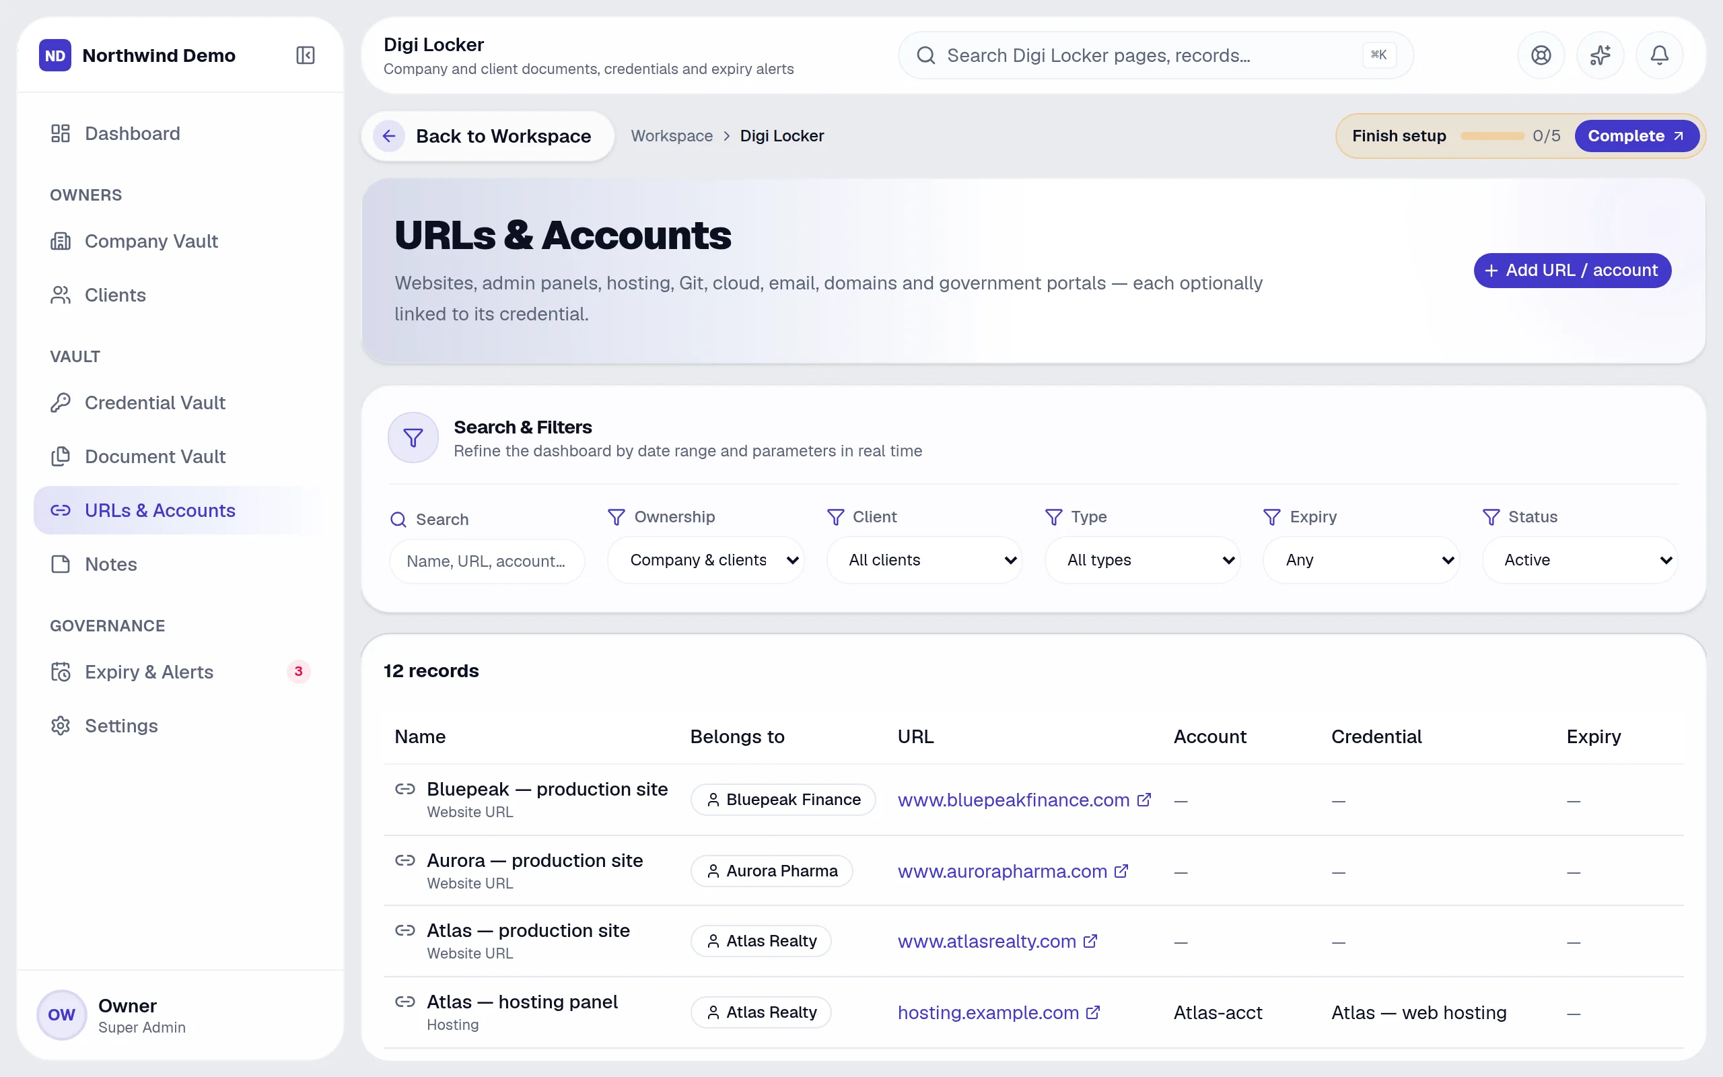Open Company Vault in sidebar

click(x=180, y=241)
